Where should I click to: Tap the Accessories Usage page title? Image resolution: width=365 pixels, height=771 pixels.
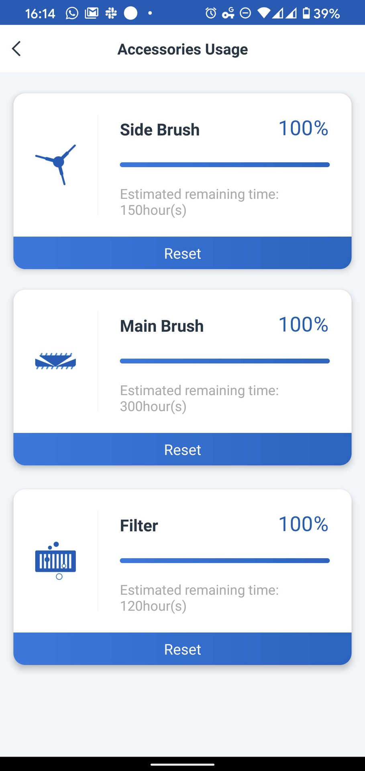coord(182,49)
